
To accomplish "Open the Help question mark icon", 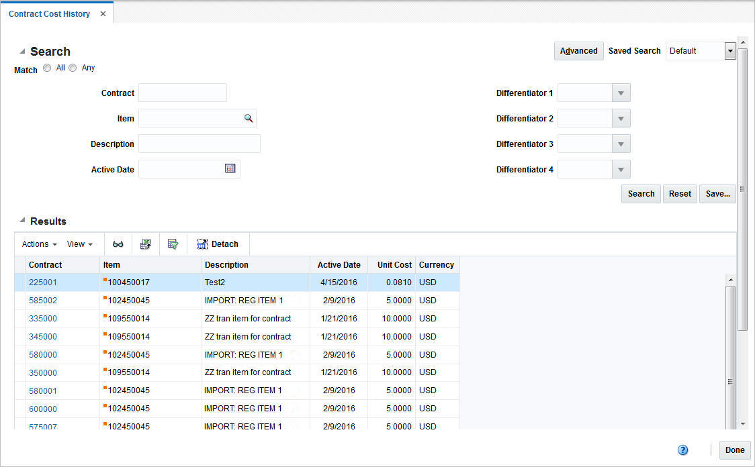I will pyautogui.click(x=683, y=450).
